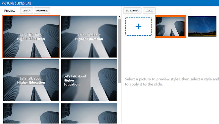This screenshot has width=219, height=124.
Task: Click the scrollbar up arrow in style list
Action: [119, 17]
